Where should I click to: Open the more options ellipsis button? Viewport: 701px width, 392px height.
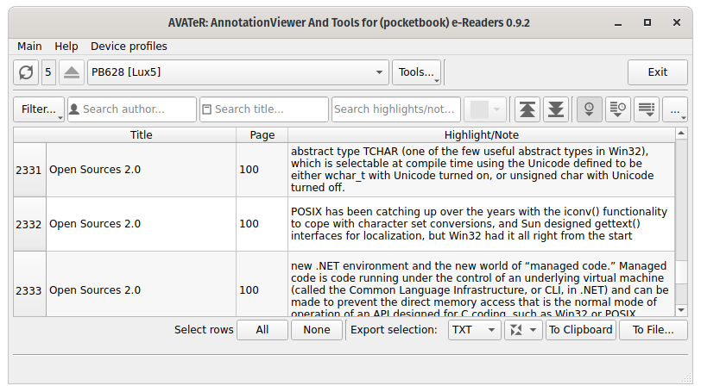click(675, 109)
